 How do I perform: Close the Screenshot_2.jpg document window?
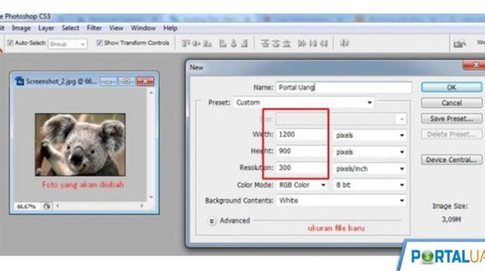point(145,81)
